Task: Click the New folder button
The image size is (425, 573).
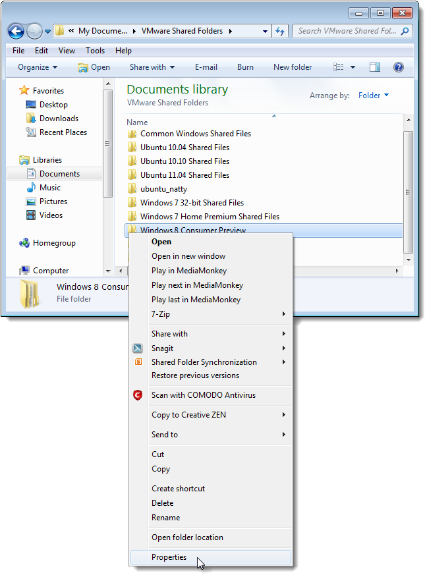Action: 293,67
